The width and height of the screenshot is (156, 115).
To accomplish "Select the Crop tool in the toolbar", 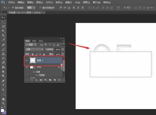I will point(3,35).
